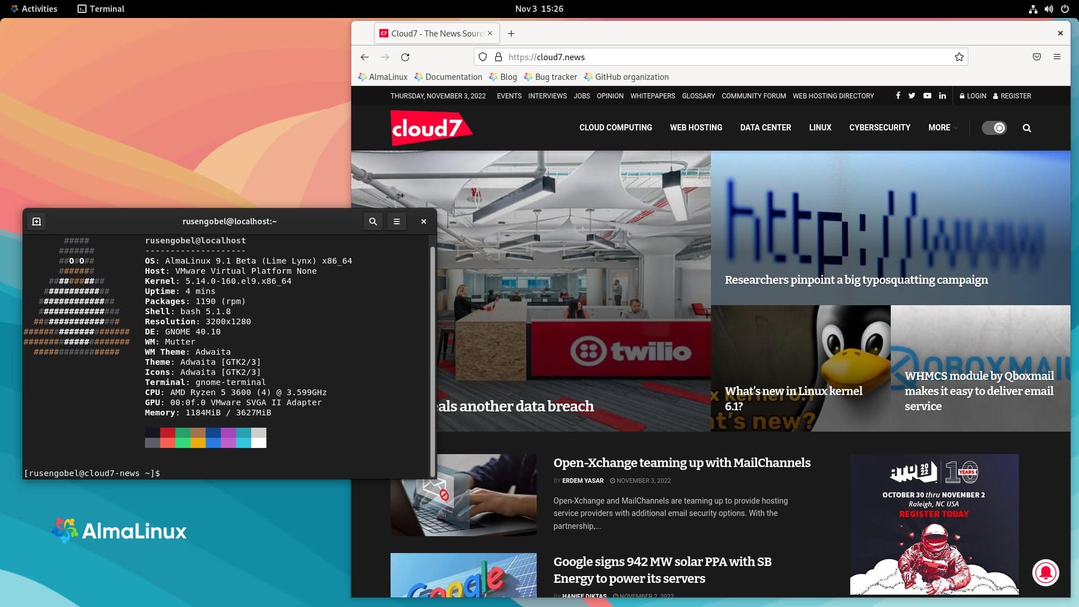Image resolution: width=1079 pixels, height=607 pixels.
Task: Open the WEB HOSTING DIRECTORY link
Action: click(x=833, y=96)
